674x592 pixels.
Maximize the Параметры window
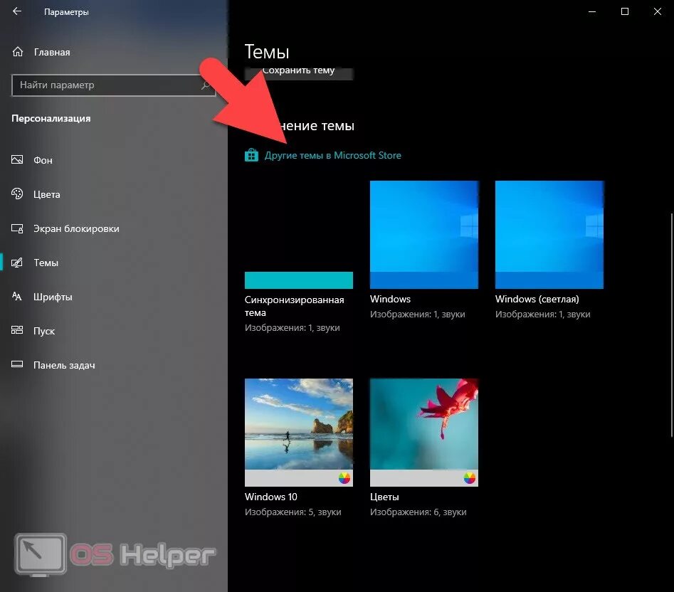(625, 11)
